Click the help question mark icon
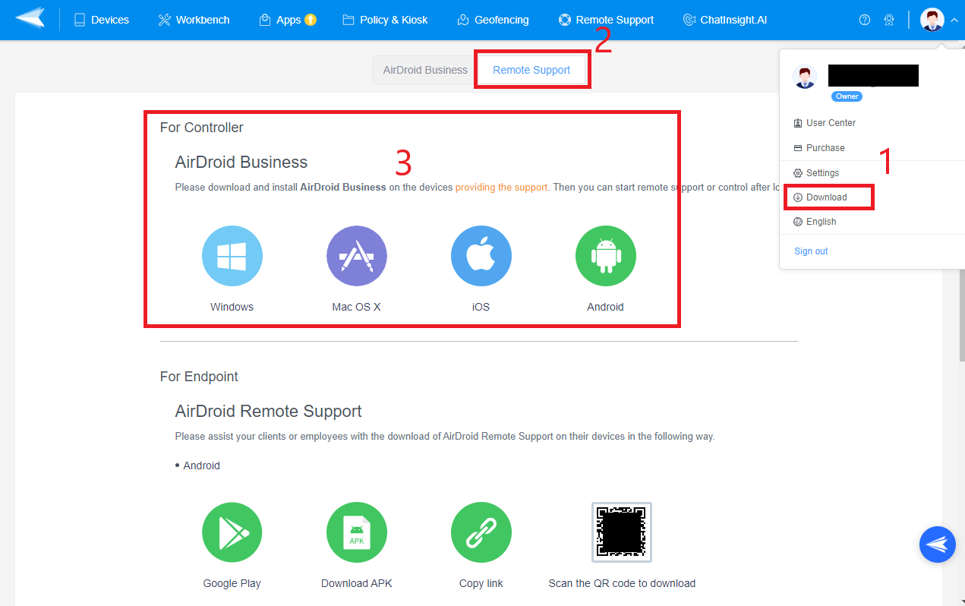 pyautogui.click(x=865, y=20)
